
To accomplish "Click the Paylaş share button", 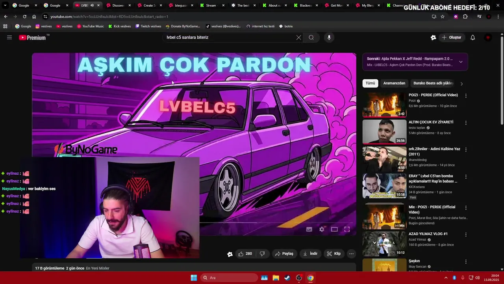I will click(284, 254).
